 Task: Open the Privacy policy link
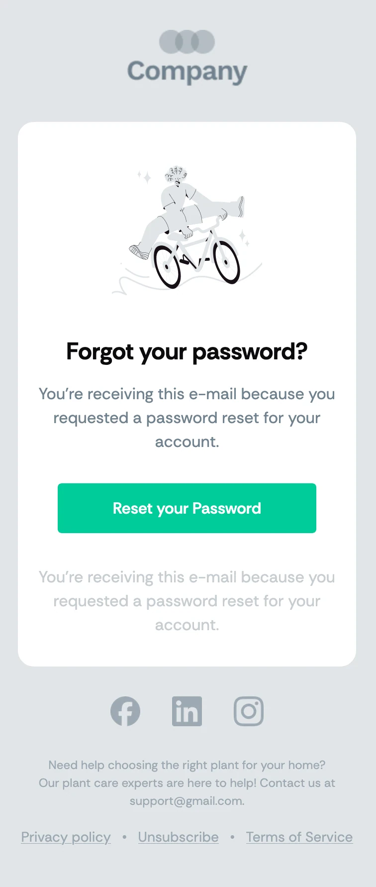click(66, 837)
